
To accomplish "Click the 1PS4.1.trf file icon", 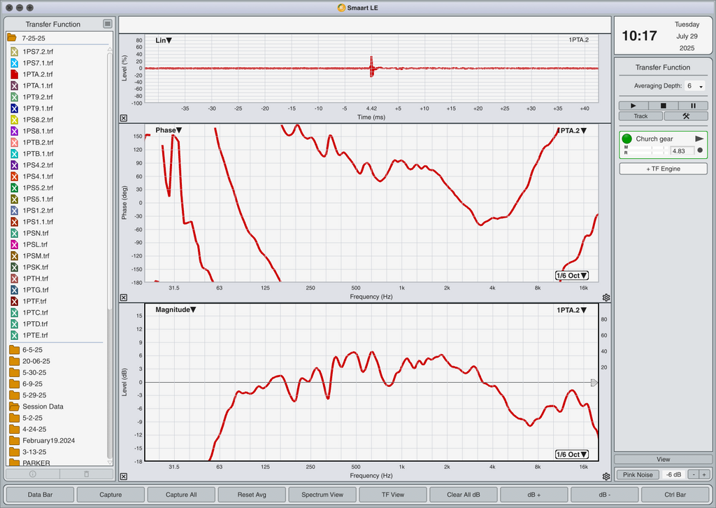I will click(14, 176).
